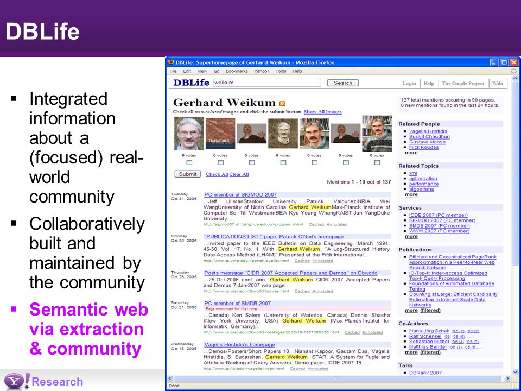Viewport: 521px width, 391px height.
Task: Open Surajit Chaudhuri in Related People
Action: coord(429,137)
